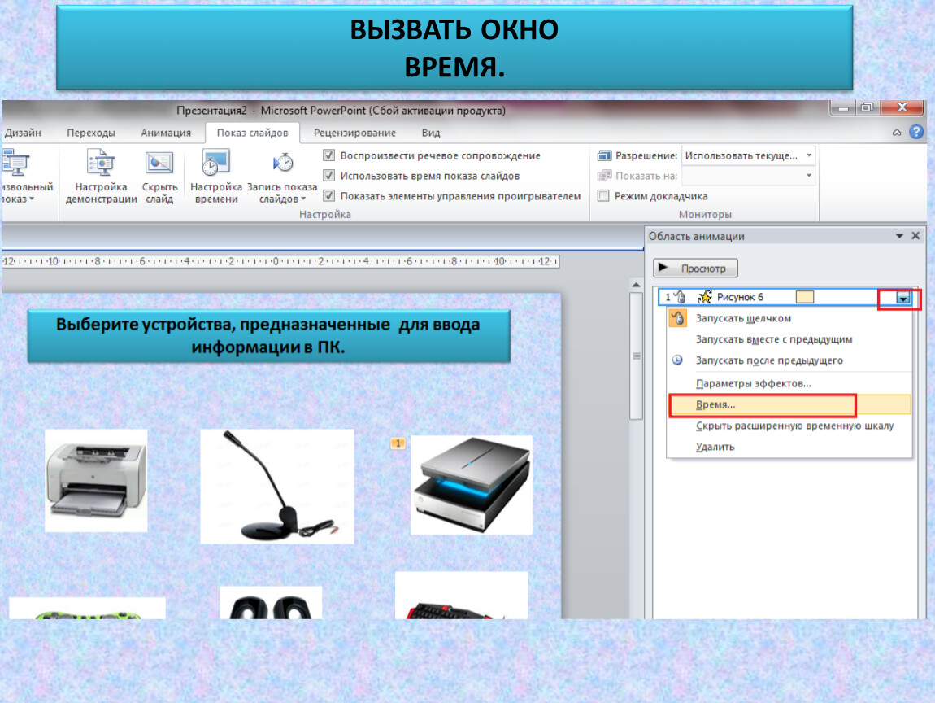This screenshot has height=703, width=935.
Task: Close the Область анимации pane
Action: tap(915, 236)
